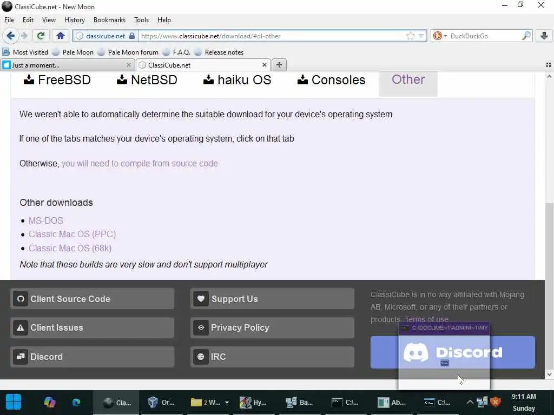
Task: Open Copilot from the taskbar
Action: coord(49,402)
